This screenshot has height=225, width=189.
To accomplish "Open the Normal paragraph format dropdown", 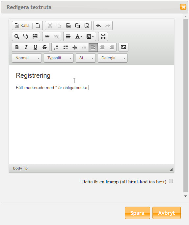I will point(27,58).
